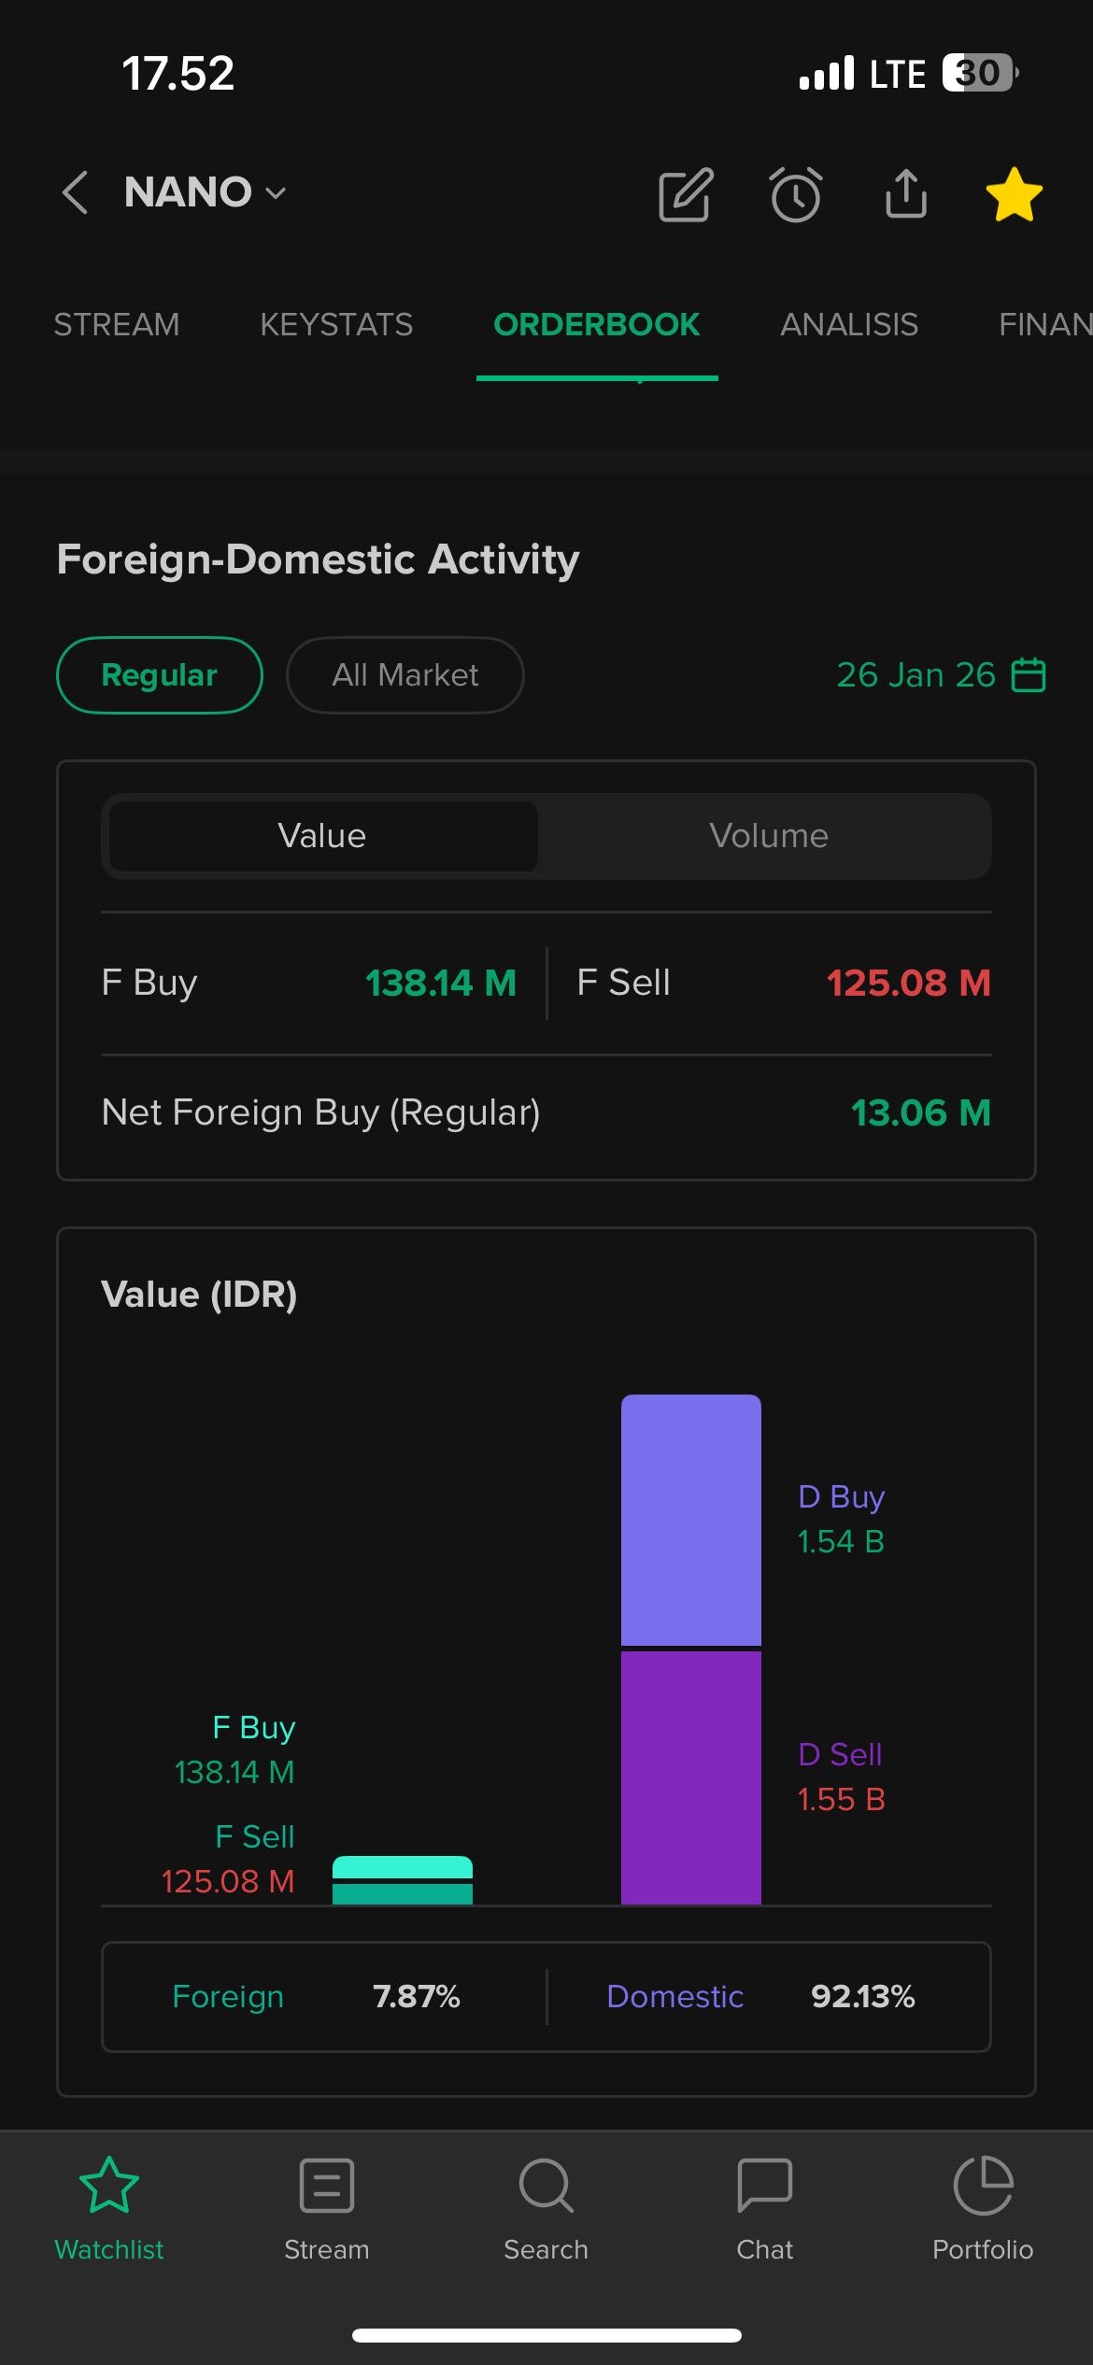Image resolution: width=1093 pixels, height=2365 pixels.
Task: Switch to the ANALISIS tab
Action: (848, 325)
